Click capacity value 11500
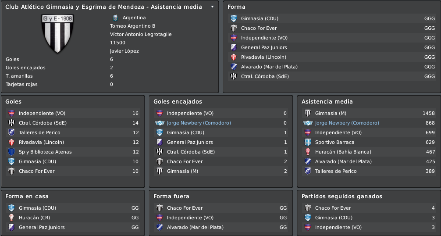Viewport: 441px width, 236px height. point(117,43)
